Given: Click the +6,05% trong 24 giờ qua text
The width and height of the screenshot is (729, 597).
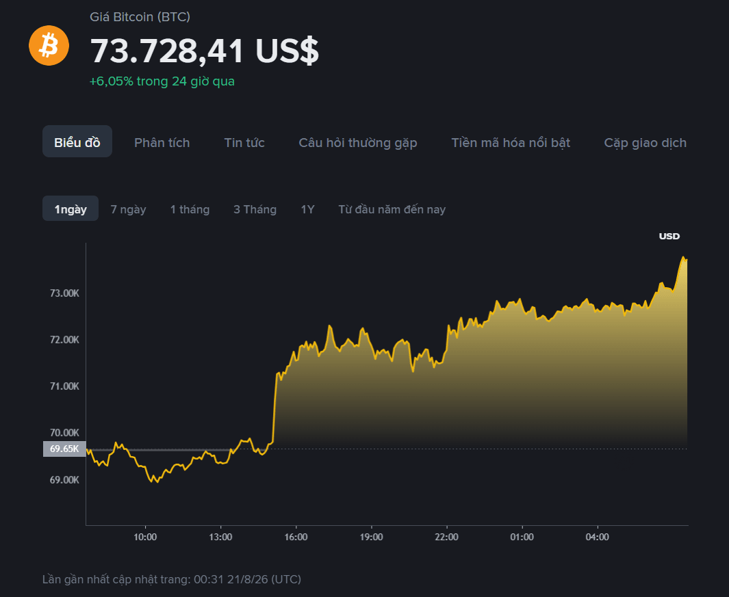Looking at the screenshot, I should click(162, 81).
